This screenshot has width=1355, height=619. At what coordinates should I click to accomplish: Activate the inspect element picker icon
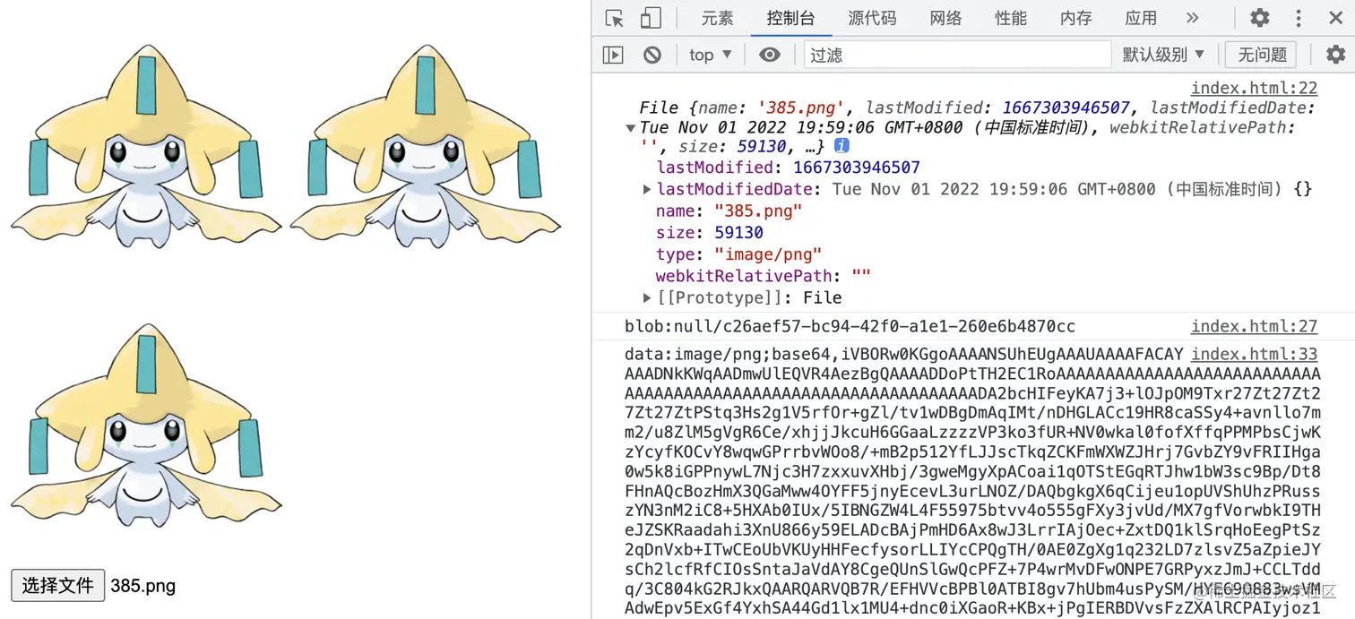coord(614,18)
